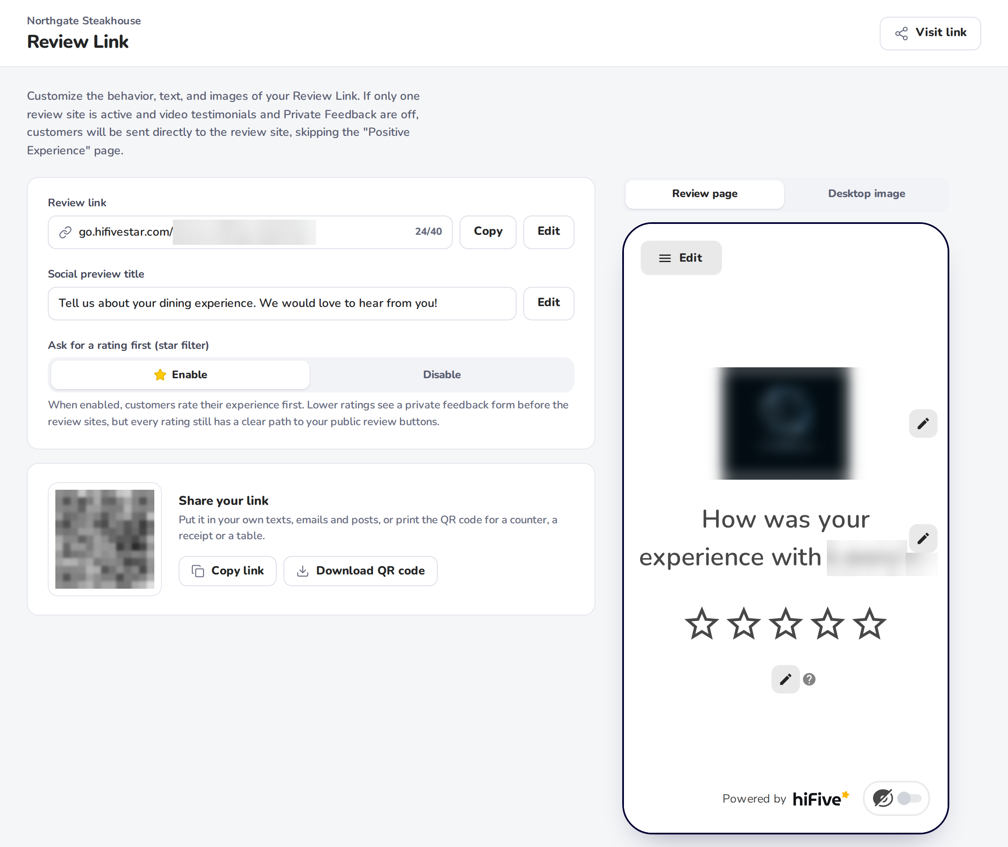Click the hiFive logo in preview footer
The height and width of the screenshot is (847, 1008).
tap(821, 798)
